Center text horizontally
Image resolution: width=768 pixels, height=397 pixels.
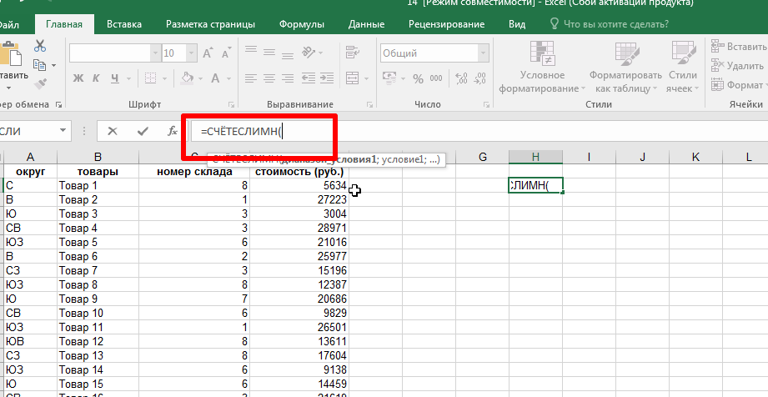pos(269,78)
